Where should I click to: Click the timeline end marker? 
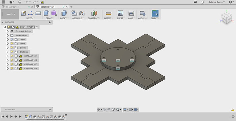point(66,117)
